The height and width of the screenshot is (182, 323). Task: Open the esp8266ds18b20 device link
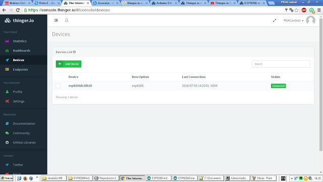(x=80, y=85)
